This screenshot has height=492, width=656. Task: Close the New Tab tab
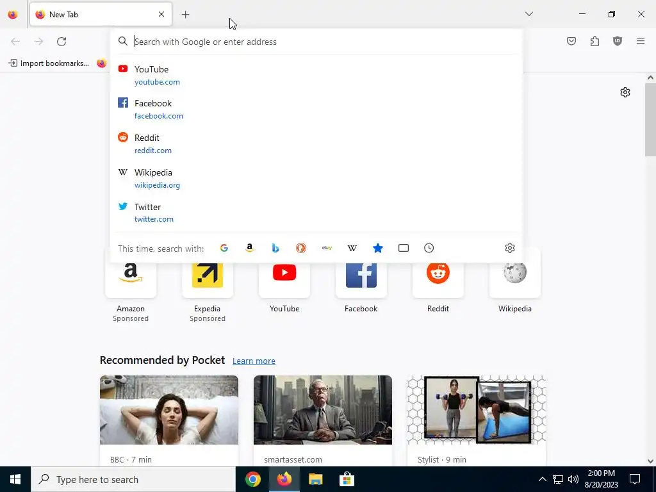161,14
